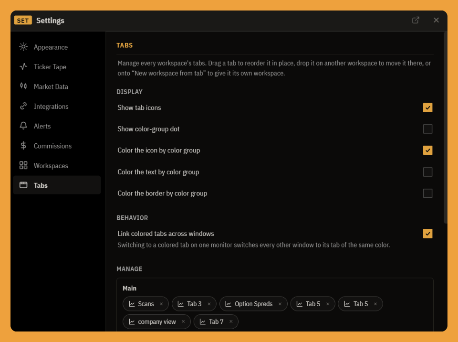Click the Market Data candlestick icon
Viewport: 458px width, 342px height.
(x=23, y=86)
